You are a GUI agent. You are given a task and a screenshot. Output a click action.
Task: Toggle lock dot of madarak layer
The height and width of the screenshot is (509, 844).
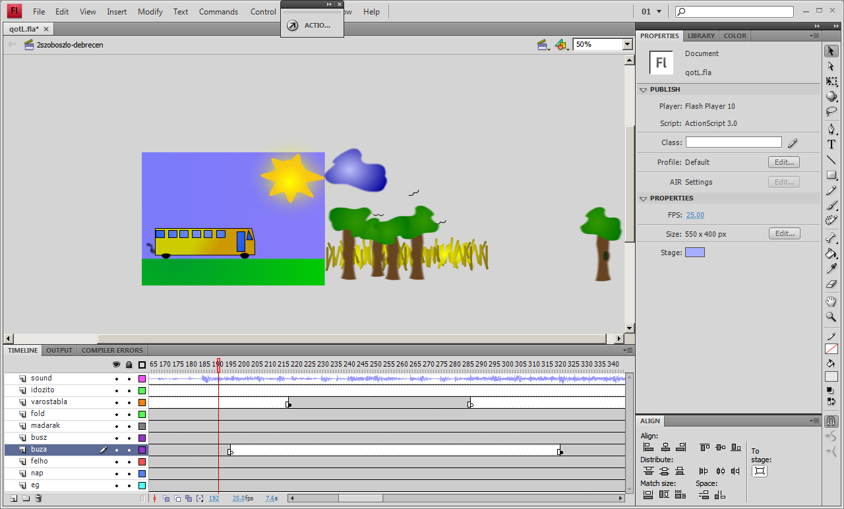pyautogui.click(x=129, y=427)
